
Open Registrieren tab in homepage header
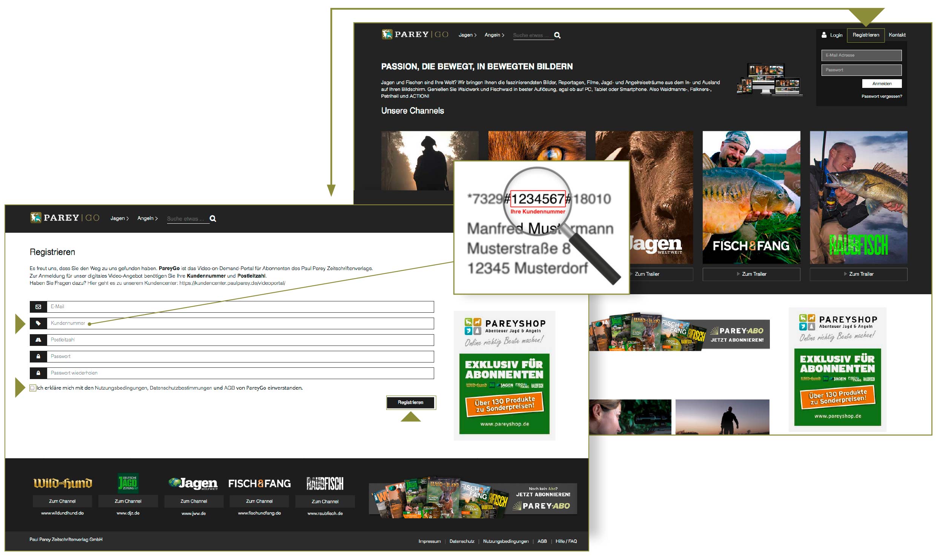(x=866, y=35)
